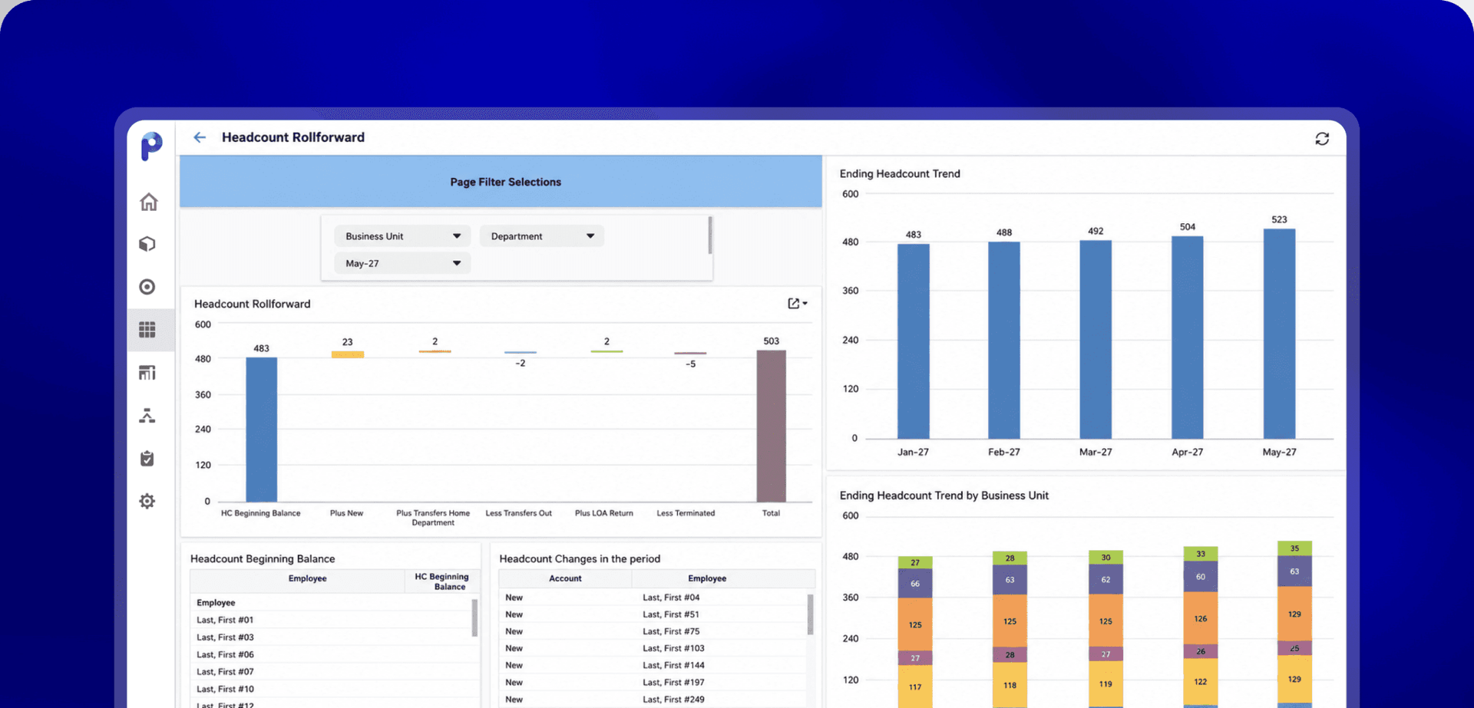The image size is (1474, 708).
Task: Click the Ending Headcount Trend chart title
Action: [x=900, y=174]
